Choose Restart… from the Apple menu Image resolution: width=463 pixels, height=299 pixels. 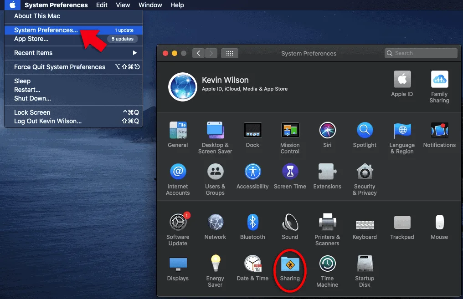click(x=73, y=90)
